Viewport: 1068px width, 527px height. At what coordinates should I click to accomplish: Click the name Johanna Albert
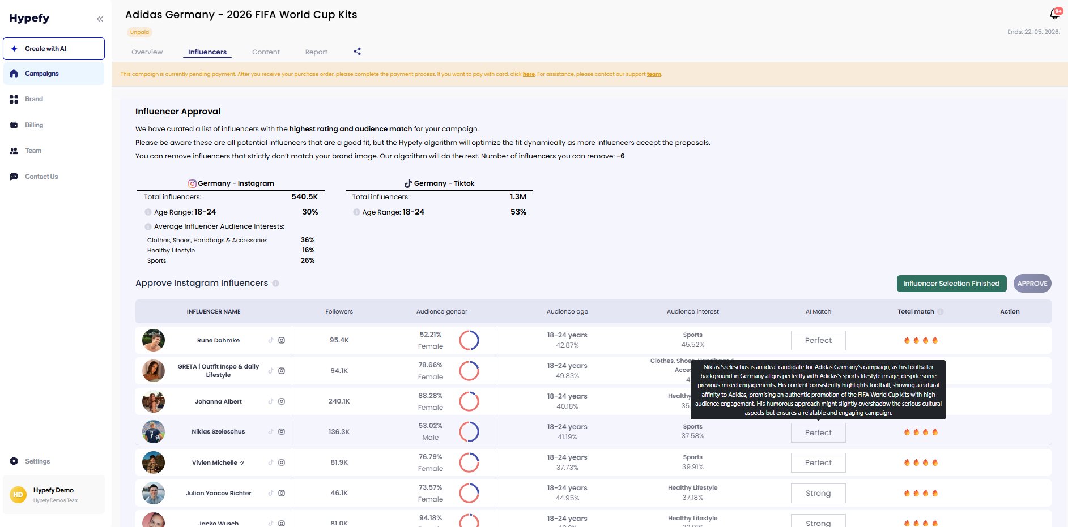pyautogui.click(x=218, y=401)
